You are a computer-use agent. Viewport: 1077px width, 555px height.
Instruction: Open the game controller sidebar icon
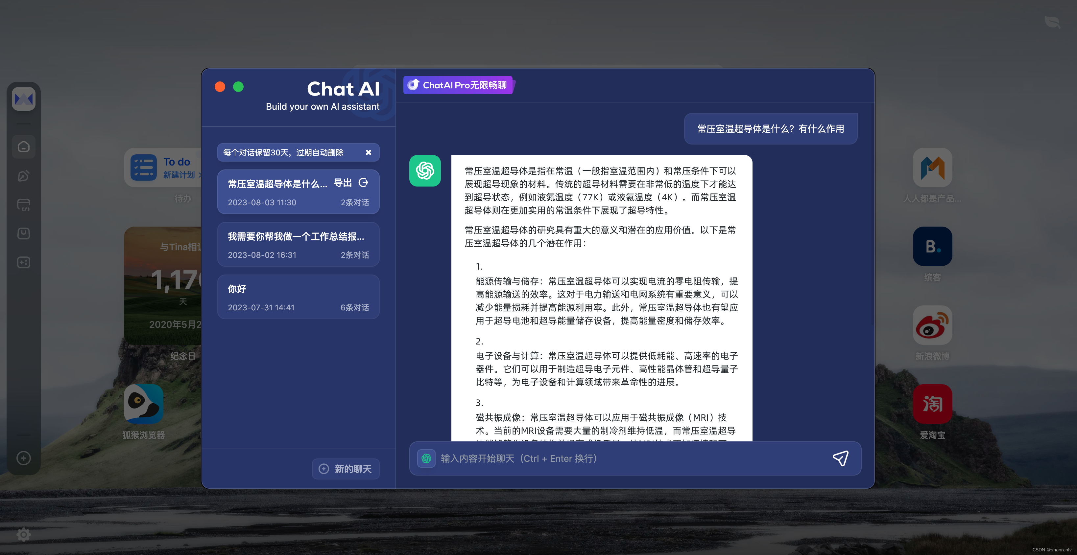[x=23, y=262]
